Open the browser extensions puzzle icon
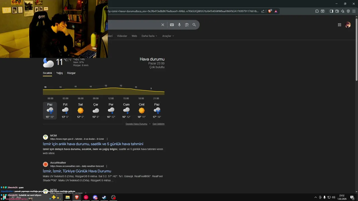Viewport: 358px width, 201px height. (x=317, y=11)
